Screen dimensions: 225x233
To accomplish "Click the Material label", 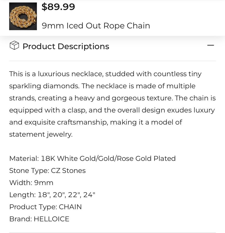I will [24, 158].
